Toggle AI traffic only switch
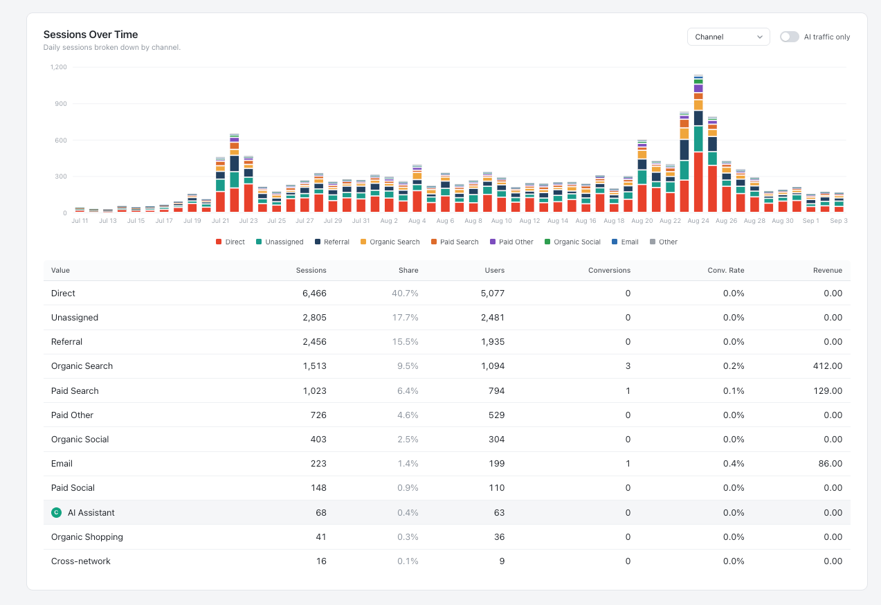This screenshot has width=881, height=605. click(x=789, y=37)
